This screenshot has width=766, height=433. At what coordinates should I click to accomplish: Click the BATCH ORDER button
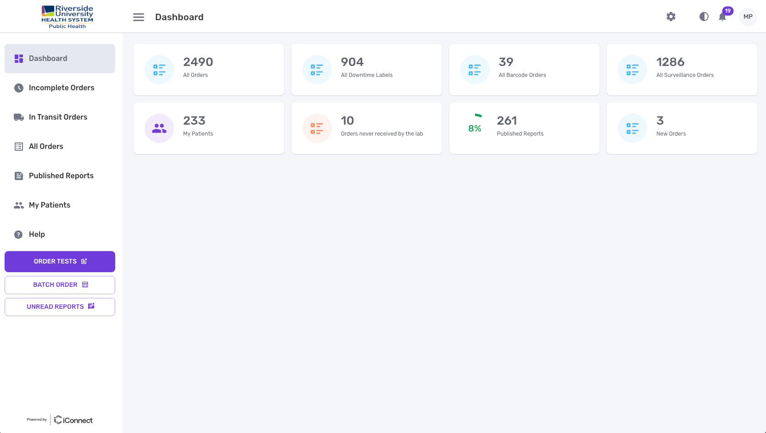[x=60, y=284]
